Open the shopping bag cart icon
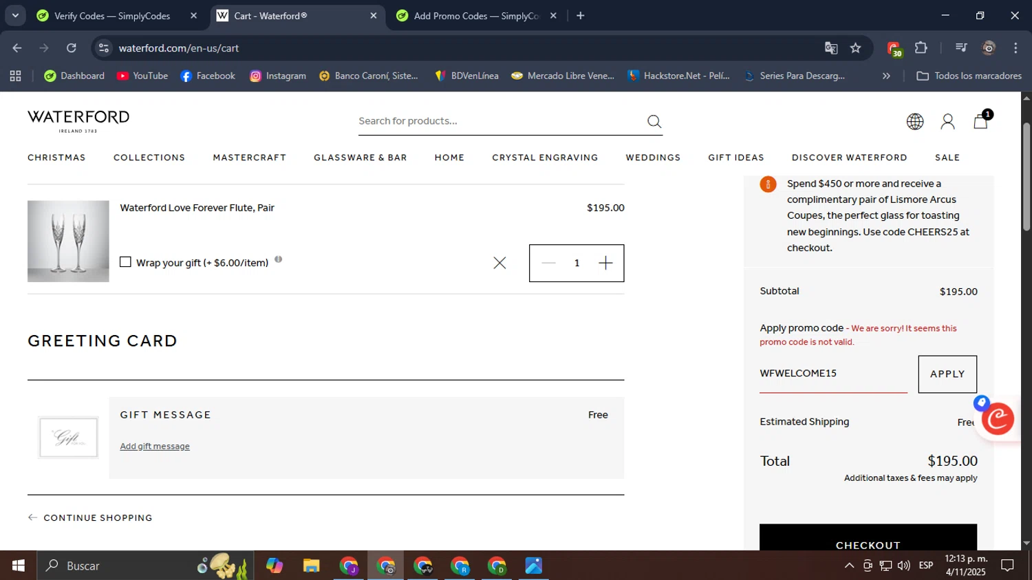The width and height of the screenshot is (1032, 580). pos(981,121)
